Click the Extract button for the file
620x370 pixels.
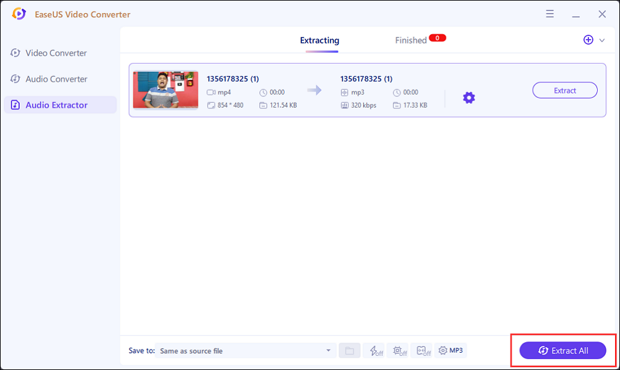point(564,90)
